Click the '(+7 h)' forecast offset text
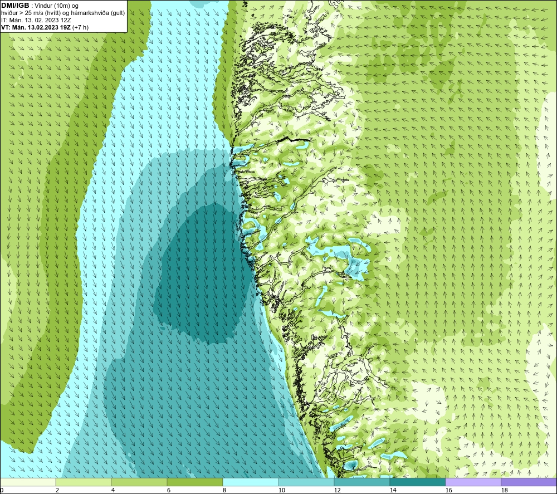This screenshot has width=557, height=494. (x=81, y=27)
